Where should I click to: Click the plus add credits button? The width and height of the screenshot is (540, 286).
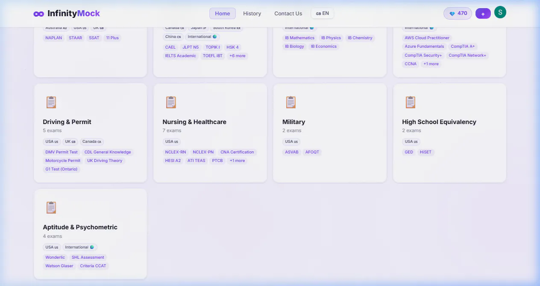tap(483, 14)
